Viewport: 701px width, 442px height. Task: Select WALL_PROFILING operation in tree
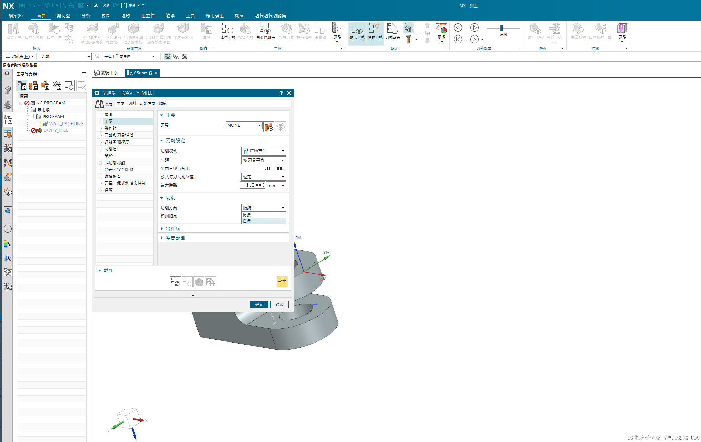pos(66,123)
